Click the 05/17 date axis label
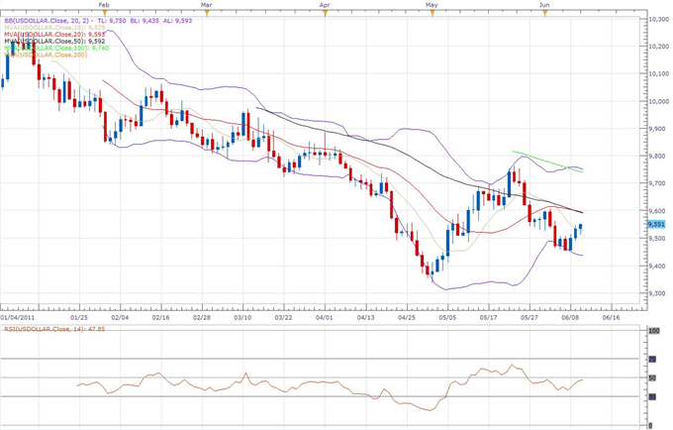 pyautogui.click(x=488, y=317)
